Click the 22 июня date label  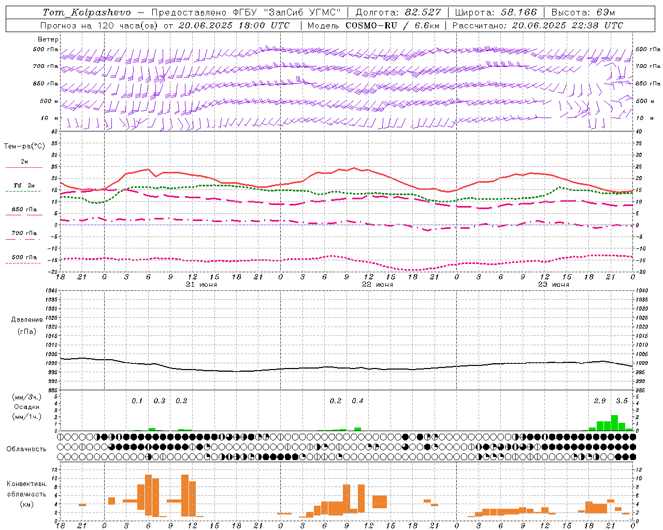(378, 285)
